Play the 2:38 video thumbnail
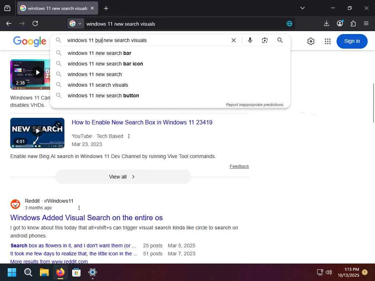This screenshot has height=281, width=375. (30, 74)
